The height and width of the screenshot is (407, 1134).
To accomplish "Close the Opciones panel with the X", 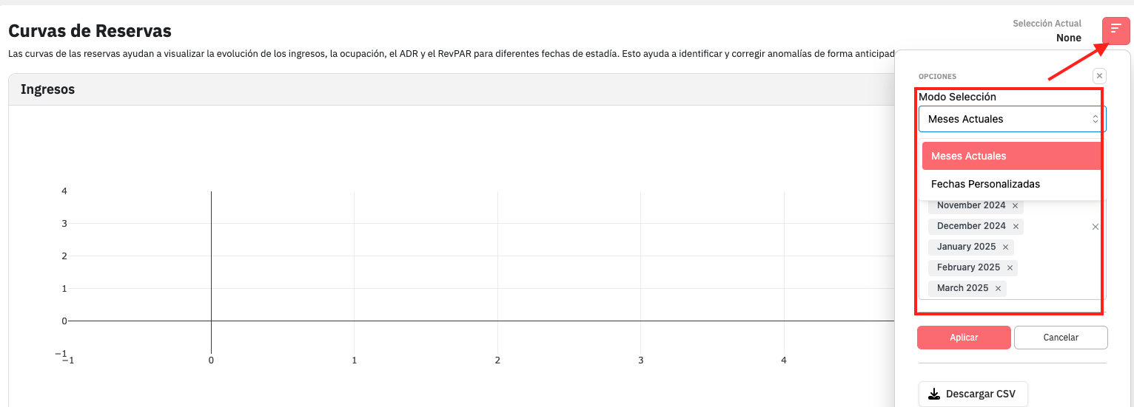I will click(x=1099, y=76).
